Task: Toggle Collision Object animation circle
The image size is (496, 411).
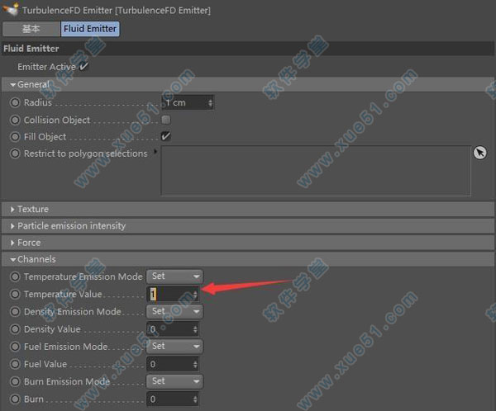Action: coord(15,120)
